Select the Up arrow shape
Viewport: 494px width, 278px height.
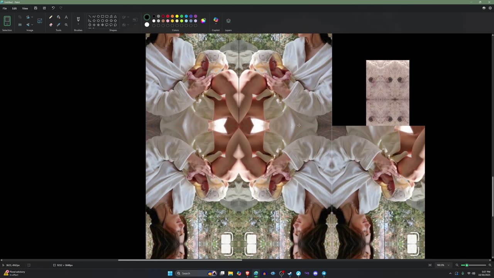(115, 21)
